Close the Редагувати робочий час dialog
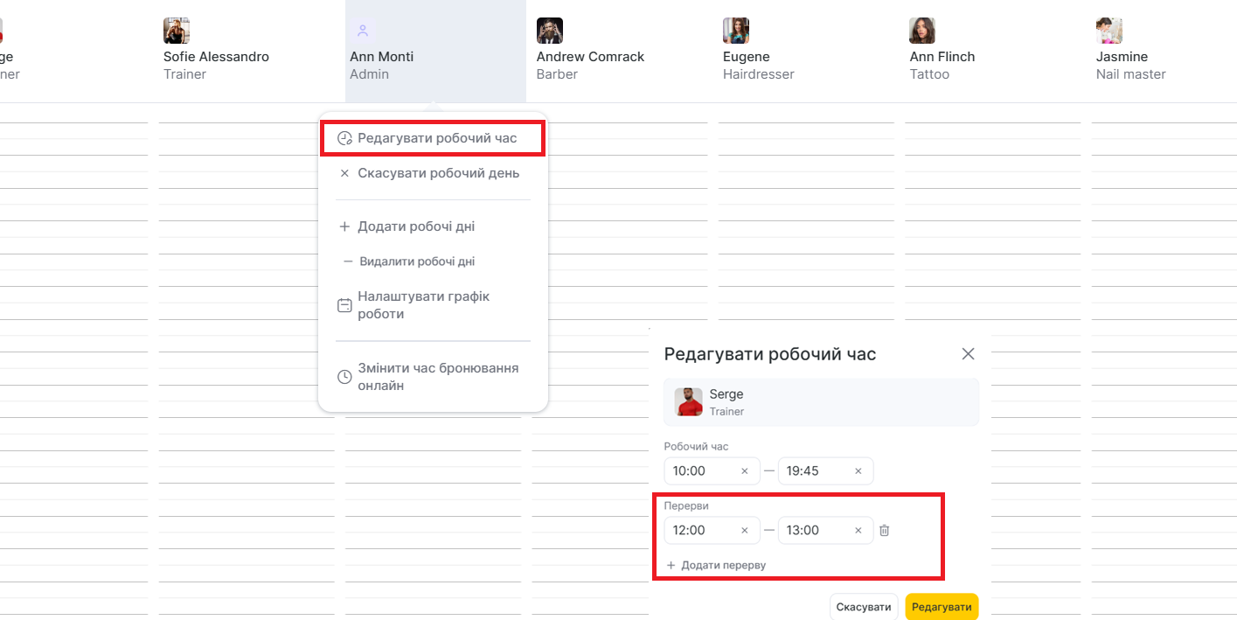The width and height of the screenshot is (1237, 620). [x=968, y=354]
